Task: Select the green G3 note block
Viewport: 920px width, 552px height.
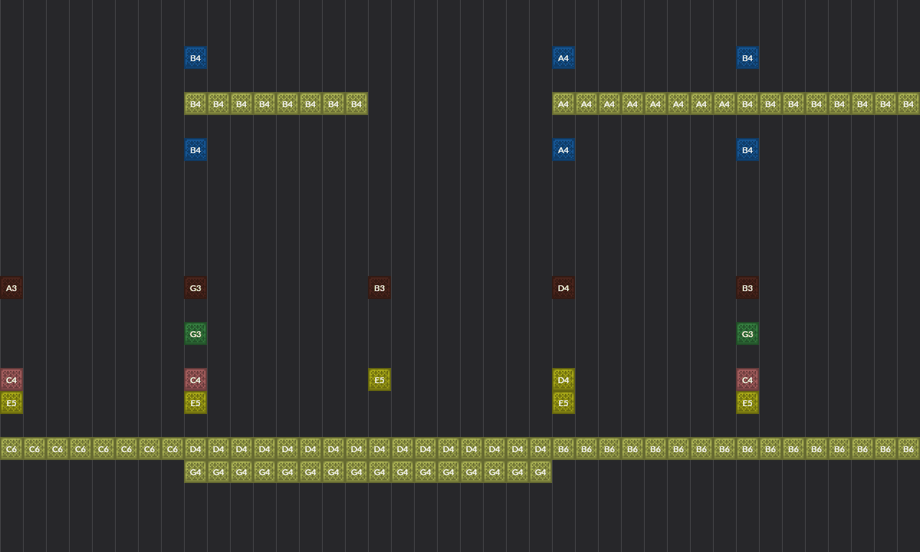Action: click(x=195, y=333)
